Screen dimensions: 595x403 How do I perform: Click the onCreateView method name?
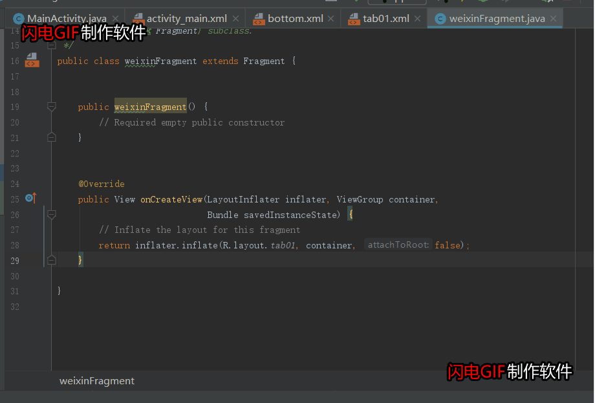click(x=171, y=200)
